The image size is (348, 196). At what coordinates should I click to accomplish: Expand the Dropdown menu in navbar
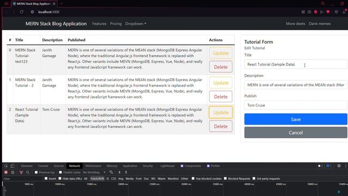135,23
